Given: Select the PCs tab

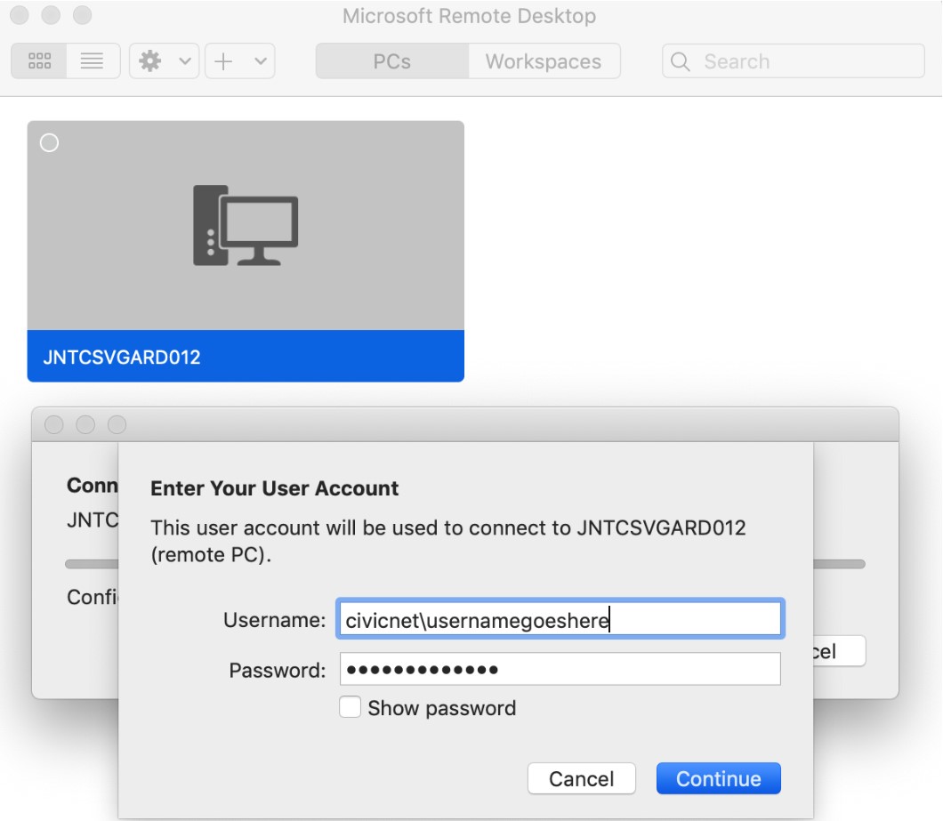Looking at the screenshot, I should (392, 60).
